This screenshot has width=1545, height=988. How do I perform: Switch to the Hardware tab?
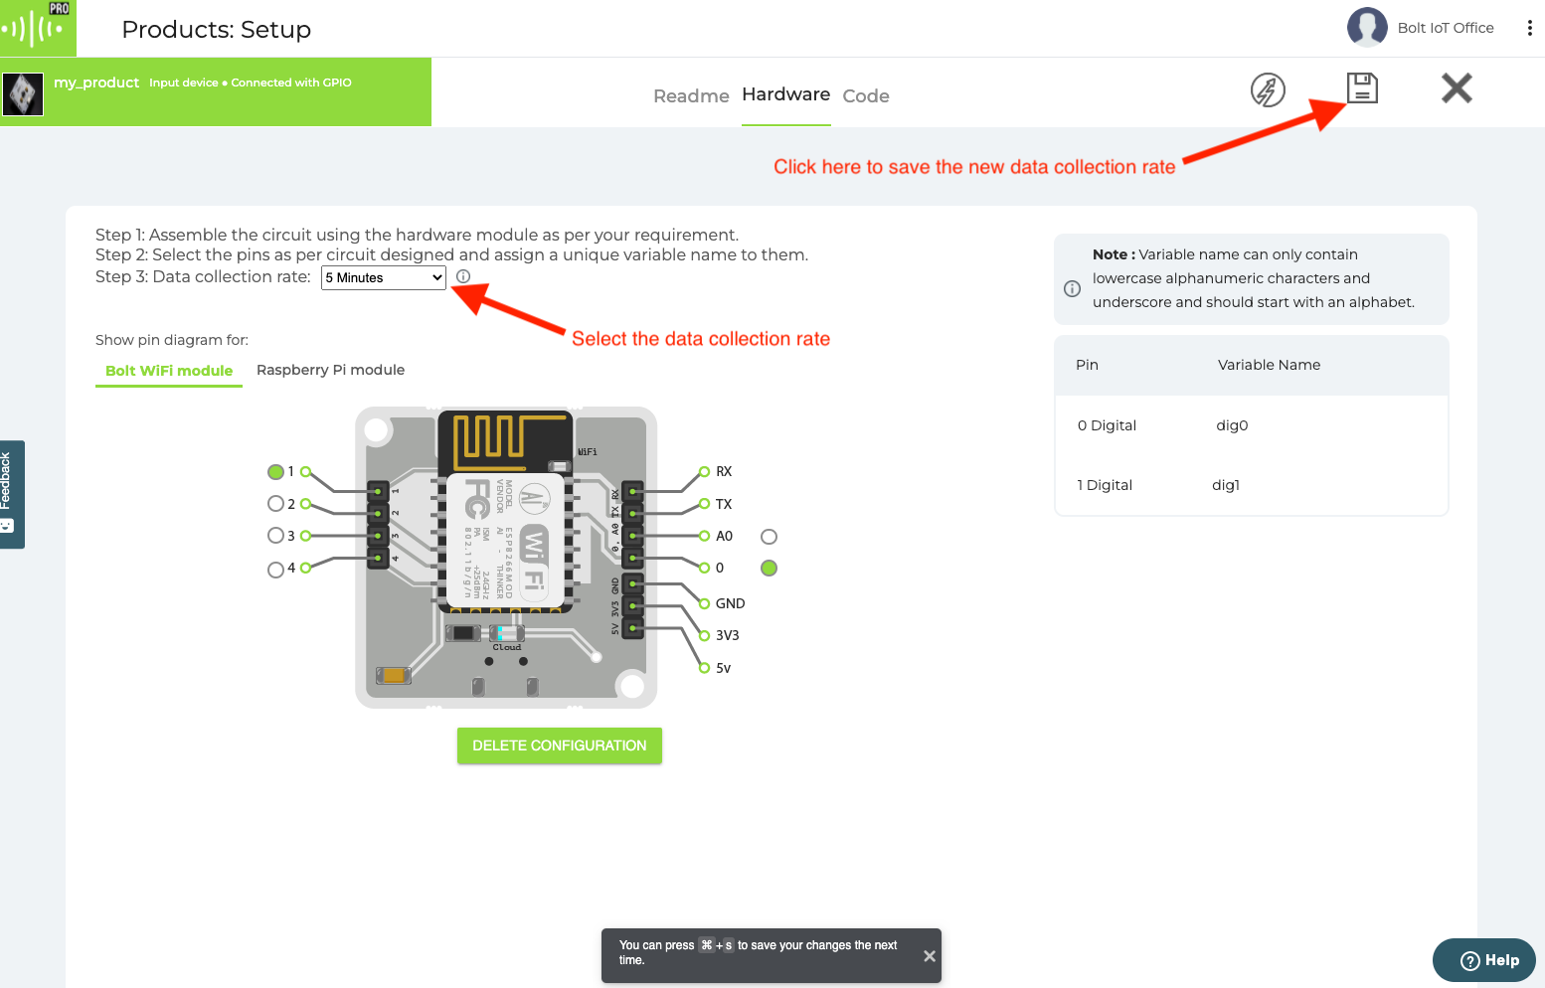tap(786, 94)
